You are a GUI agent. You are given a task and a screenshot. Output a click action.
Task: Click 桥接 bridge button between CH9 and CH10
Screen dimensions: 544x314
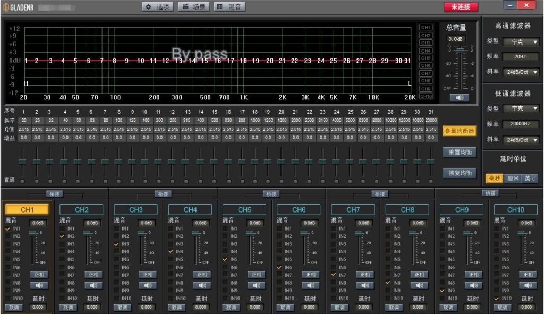490,193
